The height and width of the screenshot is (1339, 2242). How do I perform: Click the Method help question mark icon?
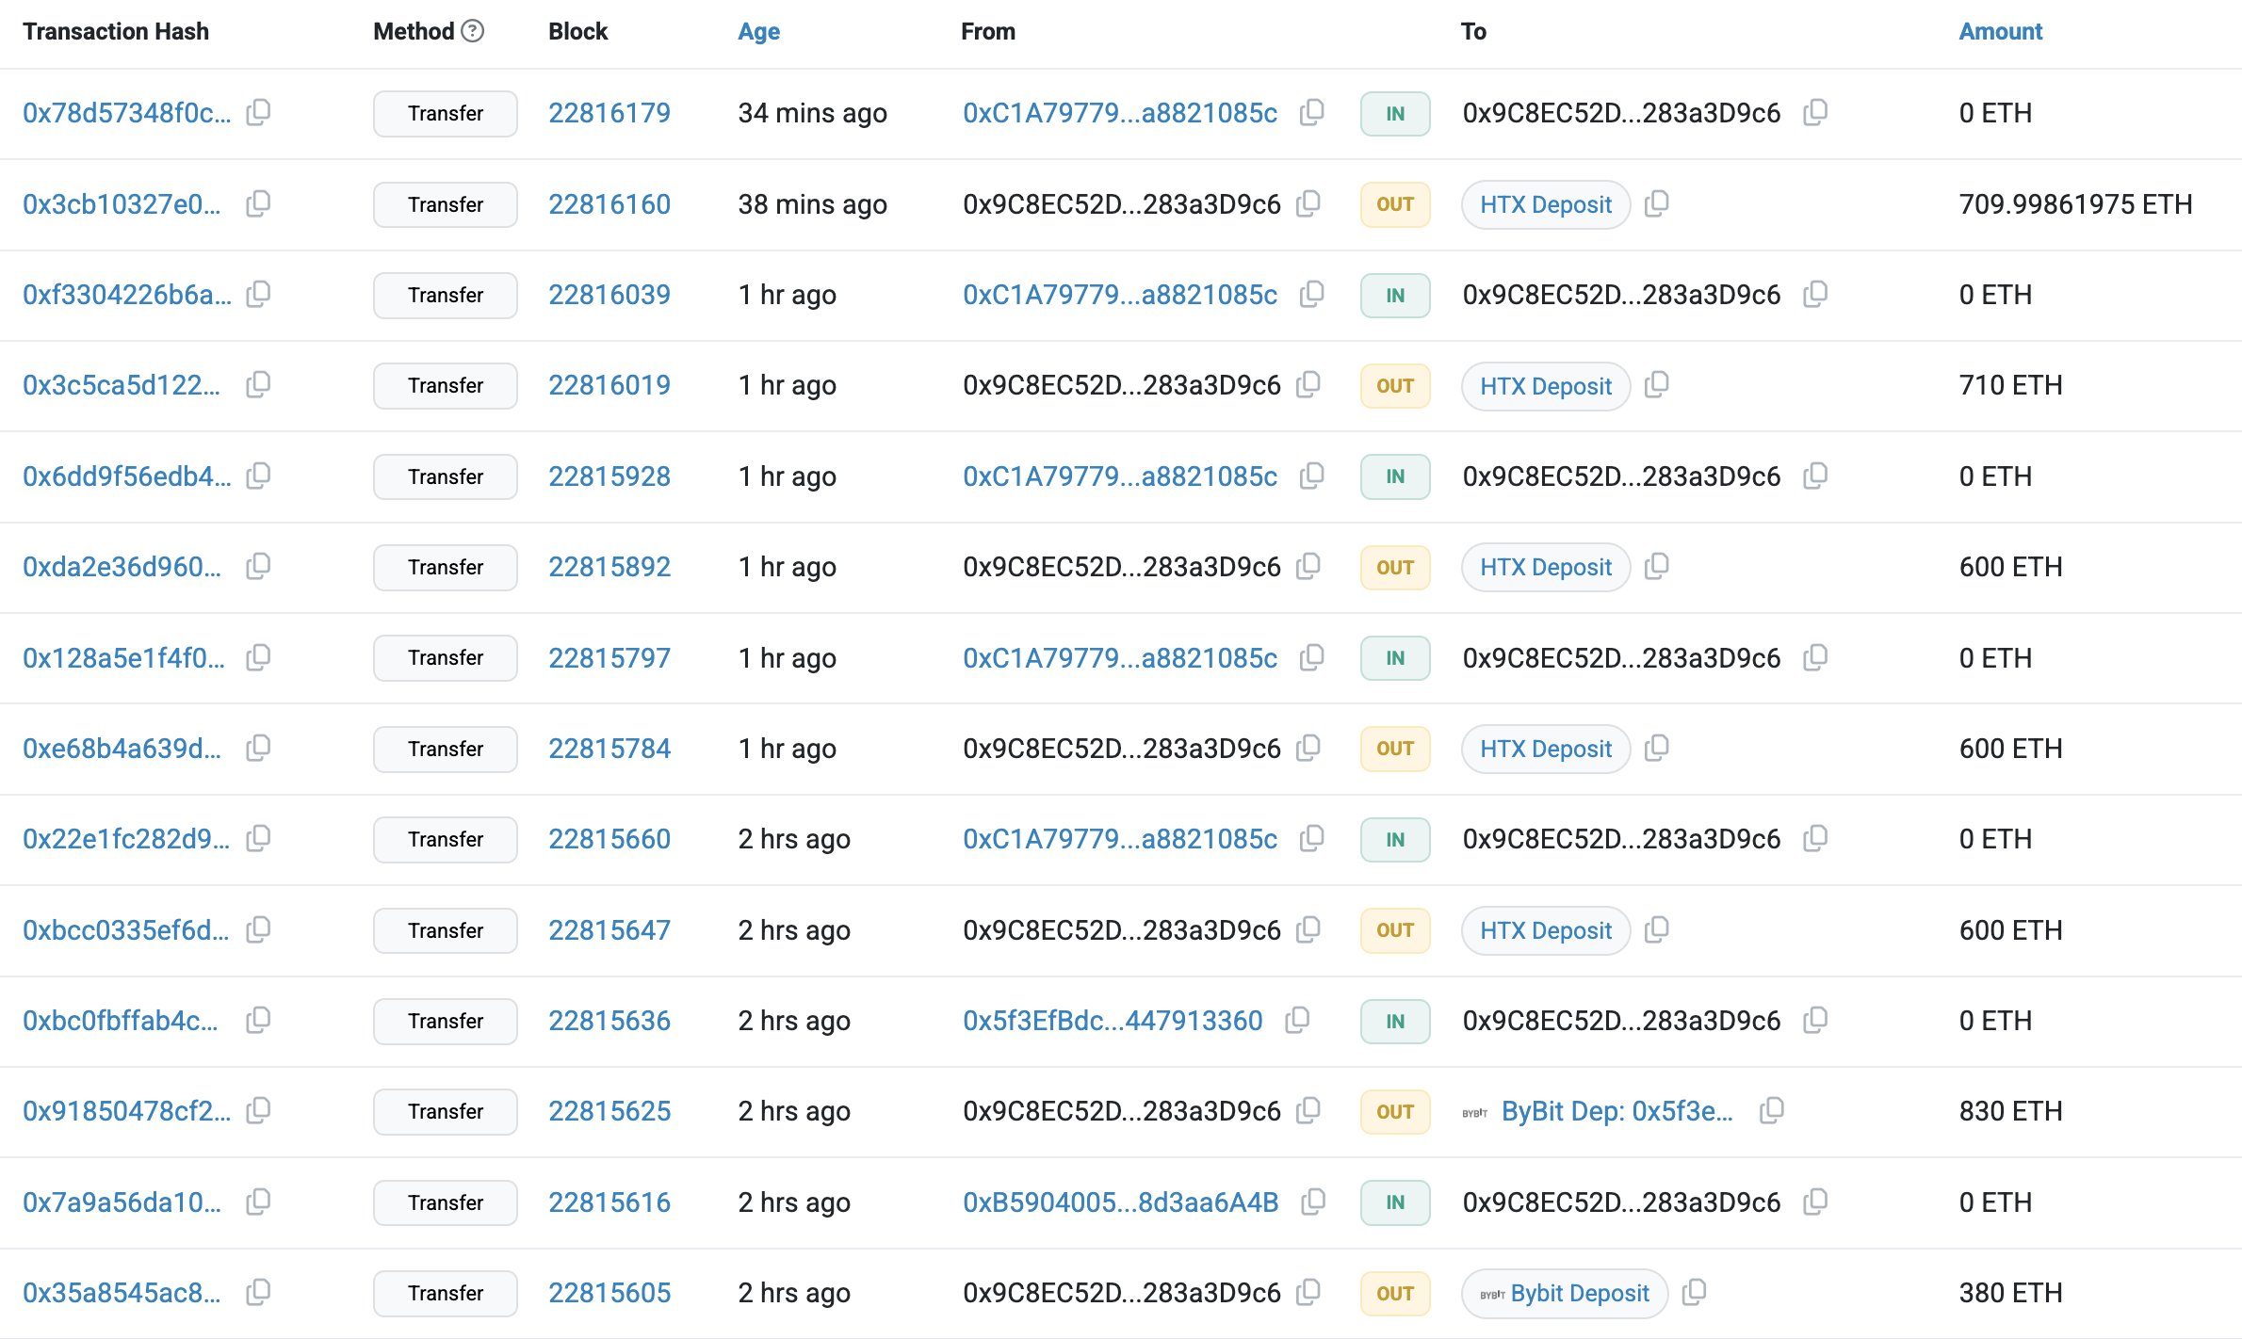click(x=473, y=31)
